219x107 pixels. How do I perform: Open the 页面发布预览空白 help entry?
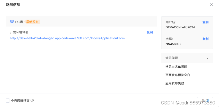[178, 75]
